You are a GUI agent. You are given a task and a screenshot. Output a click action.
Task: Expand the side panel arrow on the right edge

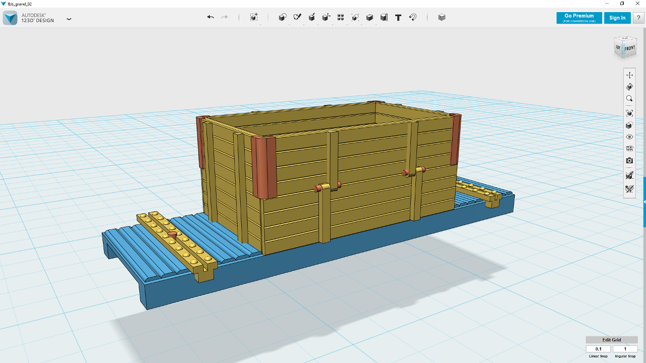click(644, 202)
